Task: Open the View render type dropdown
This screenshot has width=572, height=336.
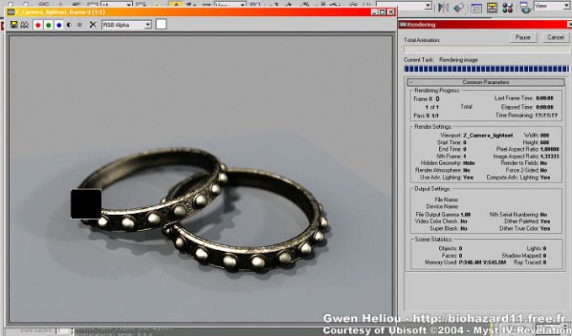Action: [x=551, y=6]
